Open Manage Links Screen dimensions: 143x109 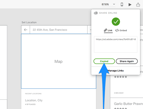pos(116,71)
